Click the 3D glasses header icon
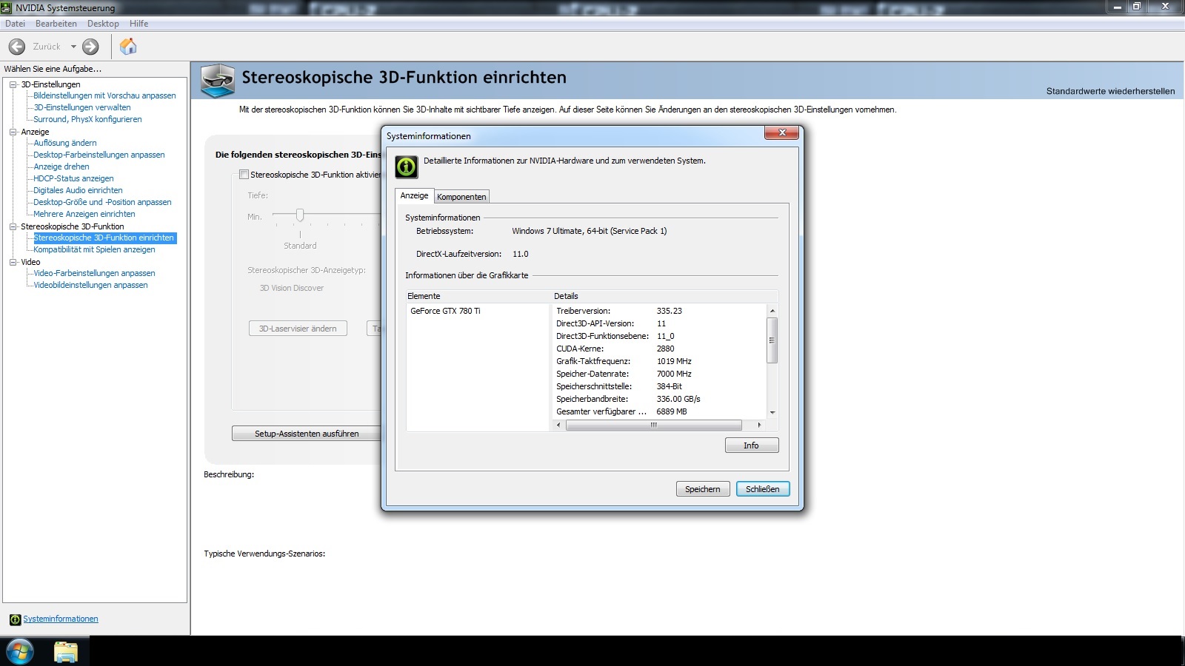This screenshot has height=666, width=1185. pos(218,81)
